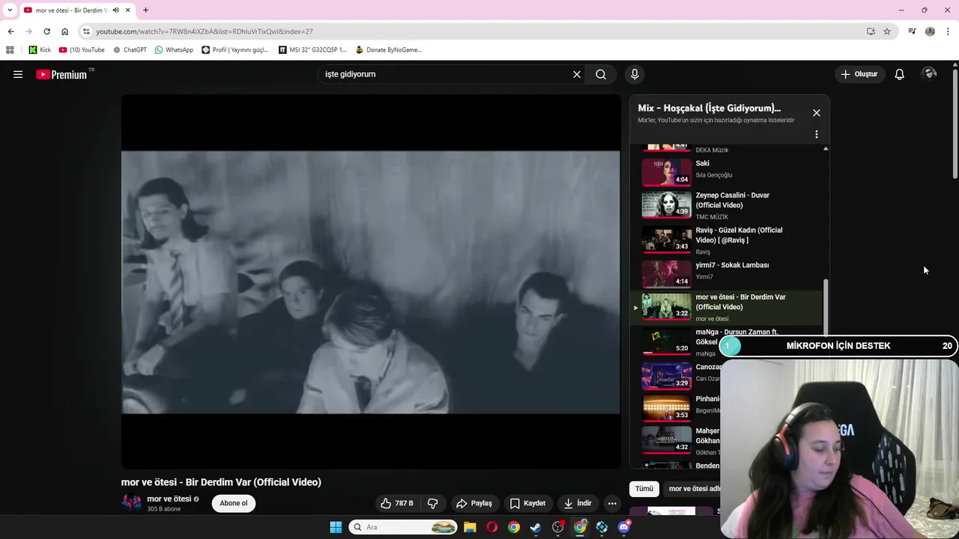The height and width of the screenshot is (539, 959).
Task: Open the Windows Start menu
Action: click(x=336, y=527)
